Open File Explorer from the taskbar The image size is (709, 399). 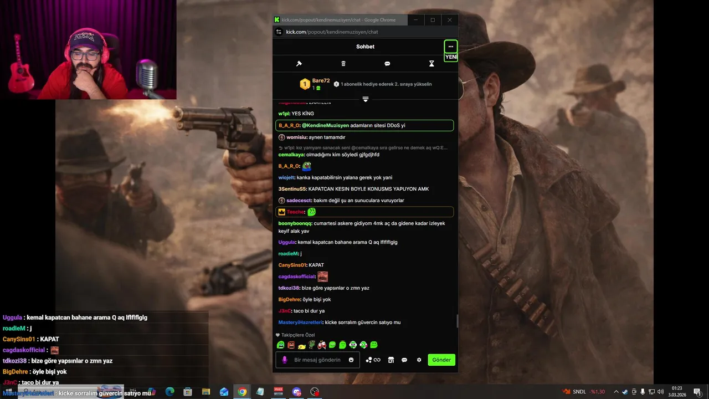[x=206, y=392]
